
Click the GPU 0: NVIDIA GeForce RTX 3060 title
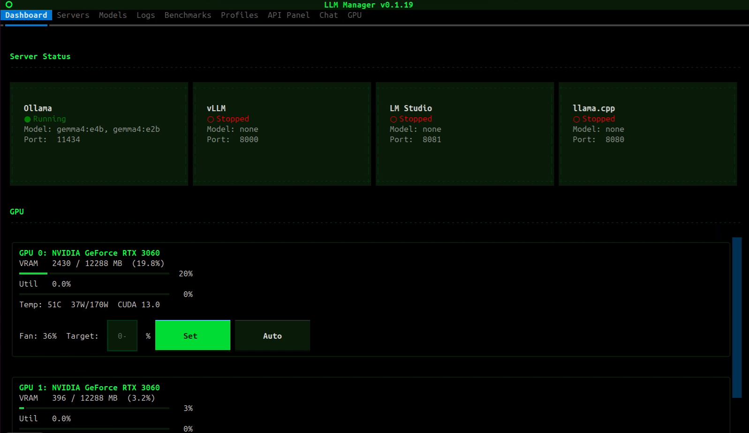(x=90, y=253)
